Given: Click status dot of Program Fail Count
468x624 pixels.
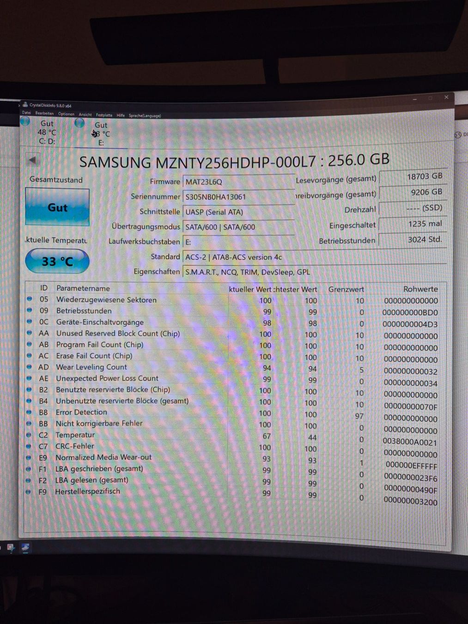Looking at the screenshot, I should (30, 344).
